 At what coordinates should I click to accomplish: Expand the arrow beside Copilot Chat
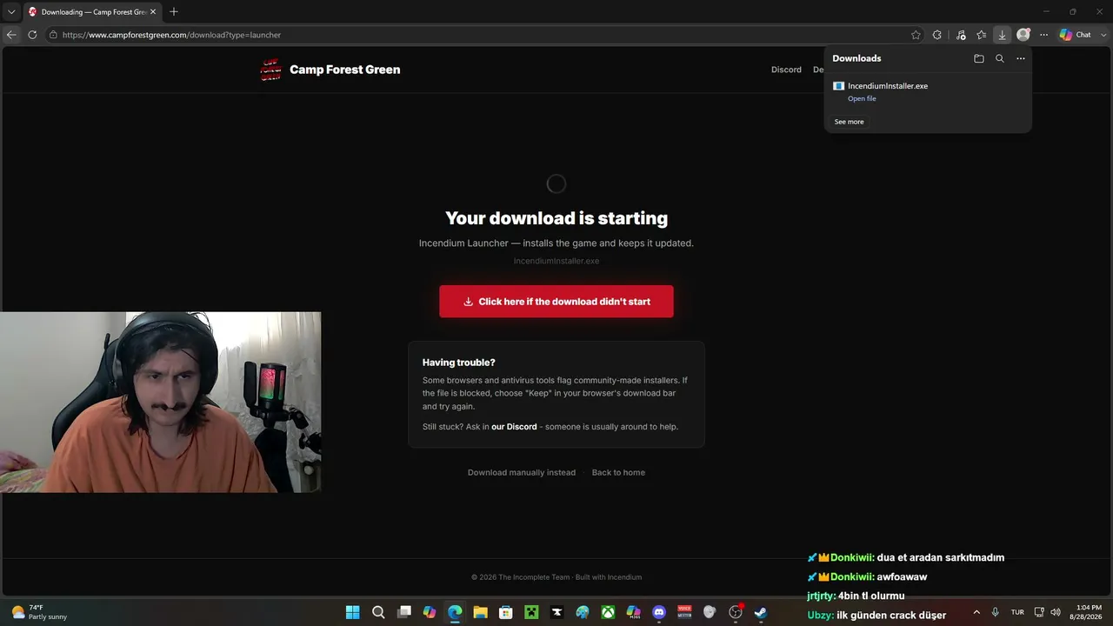(x=1103, y=35)
